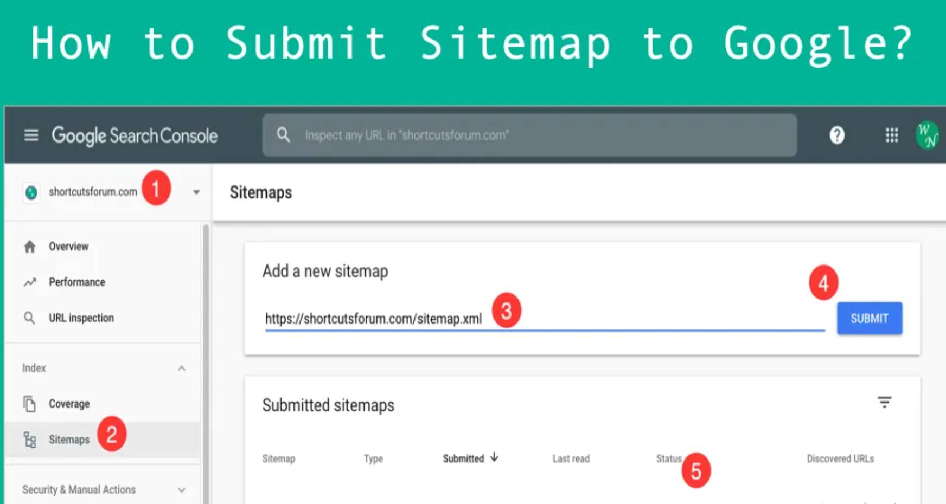Click the Sitemaps tree icon
Image resolution: width=946 pixels, height=504 pixels.
click(x=30, y=440)
